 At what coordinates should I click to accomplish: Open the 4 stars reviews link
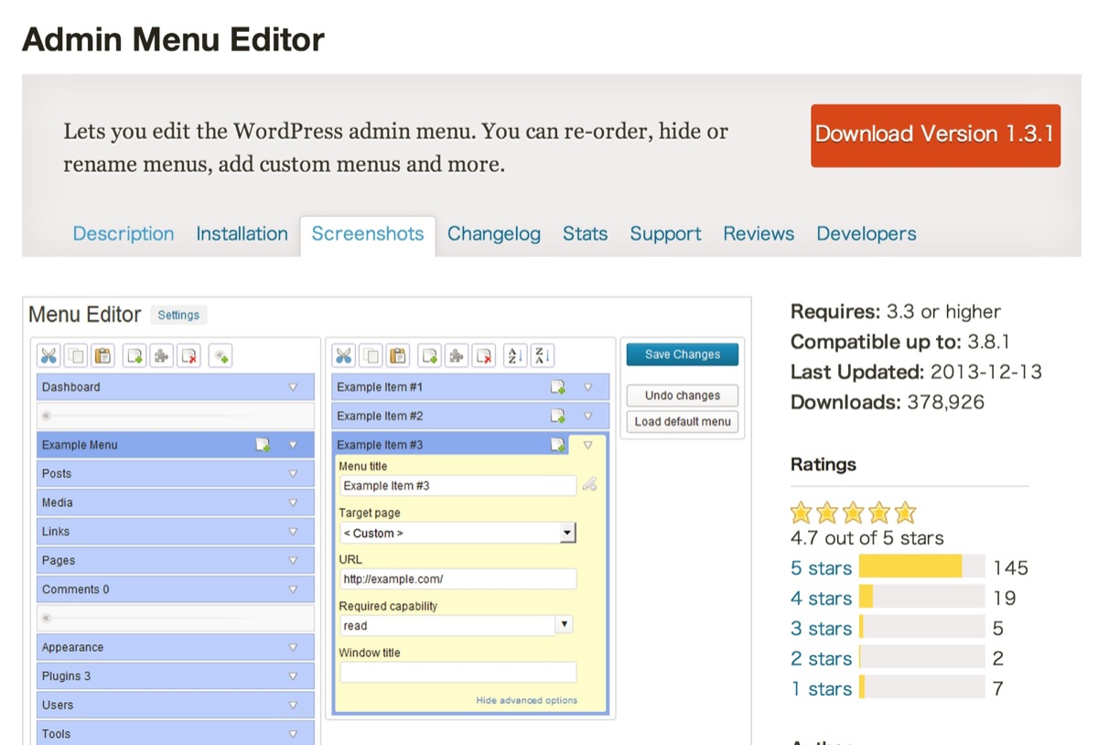click(821, 599)
